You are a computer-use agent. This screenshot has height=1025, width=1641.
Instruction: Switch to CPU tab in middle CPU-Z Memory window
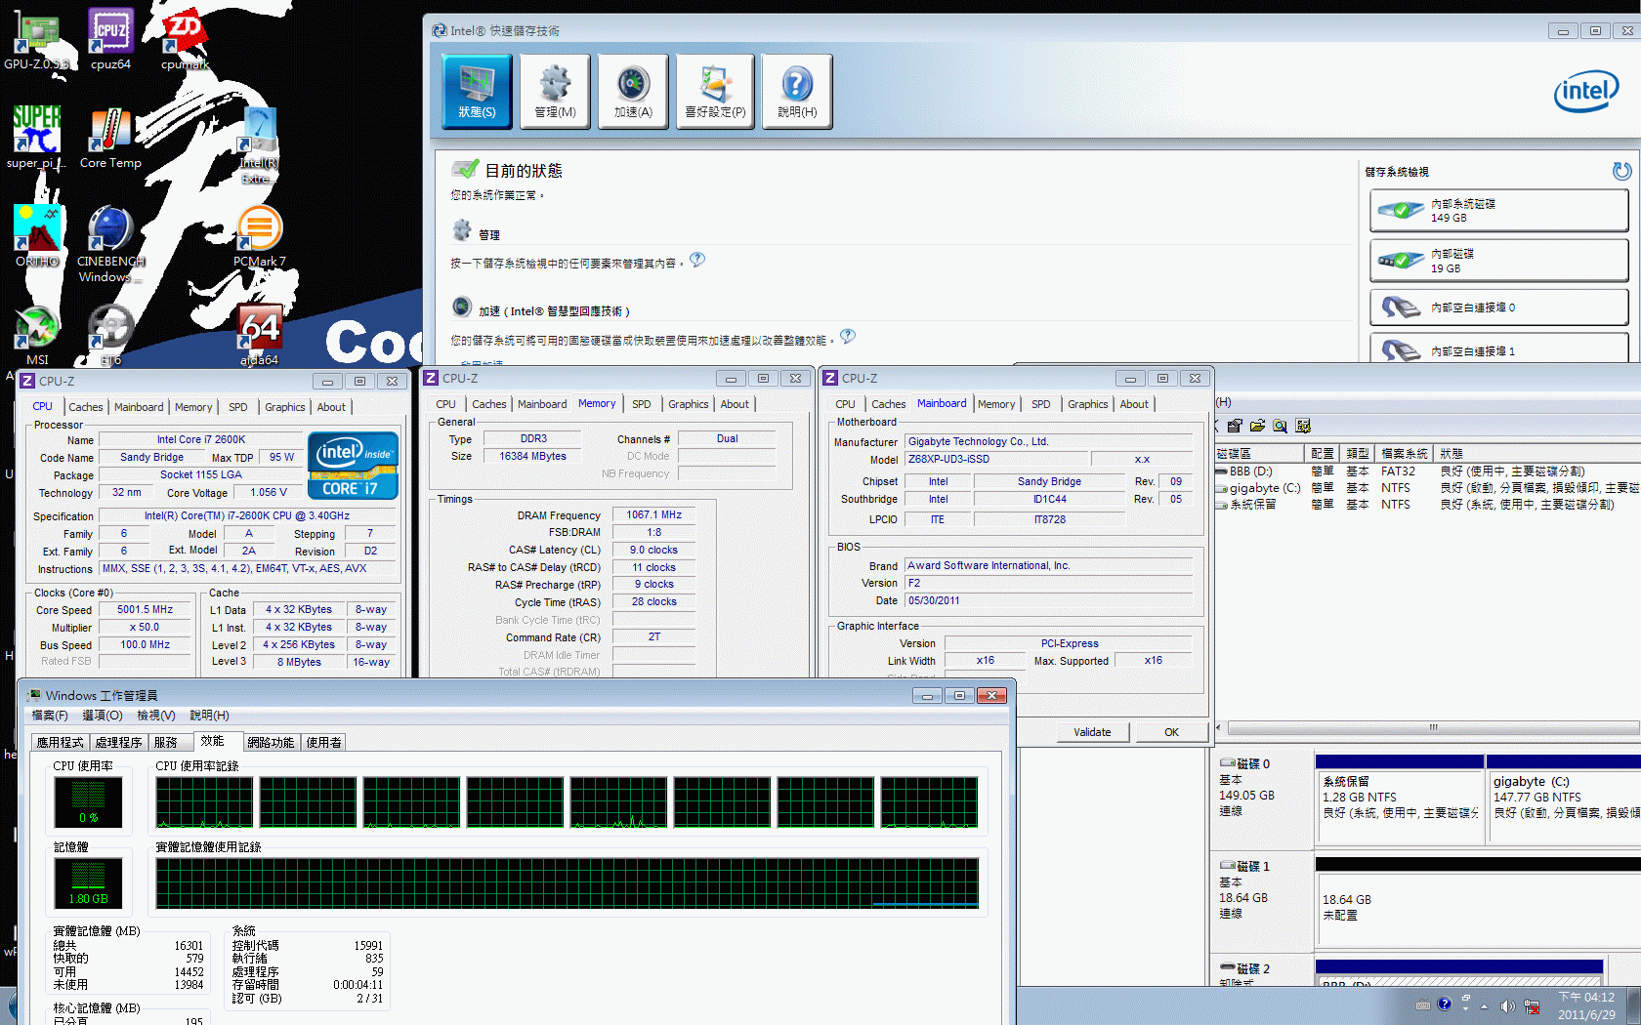pos(445,404)
